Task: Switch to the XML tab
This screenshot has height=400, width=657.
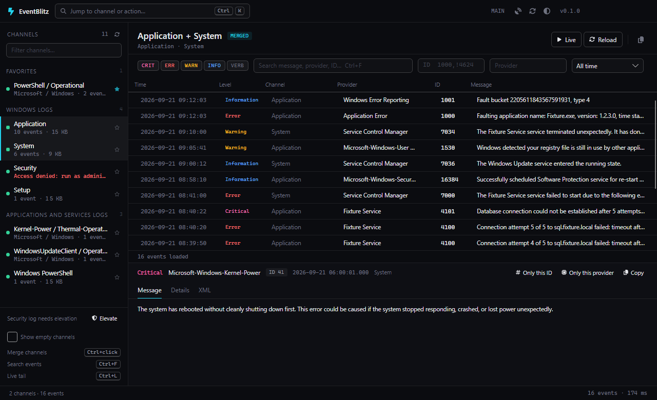Action: [205, 290]
